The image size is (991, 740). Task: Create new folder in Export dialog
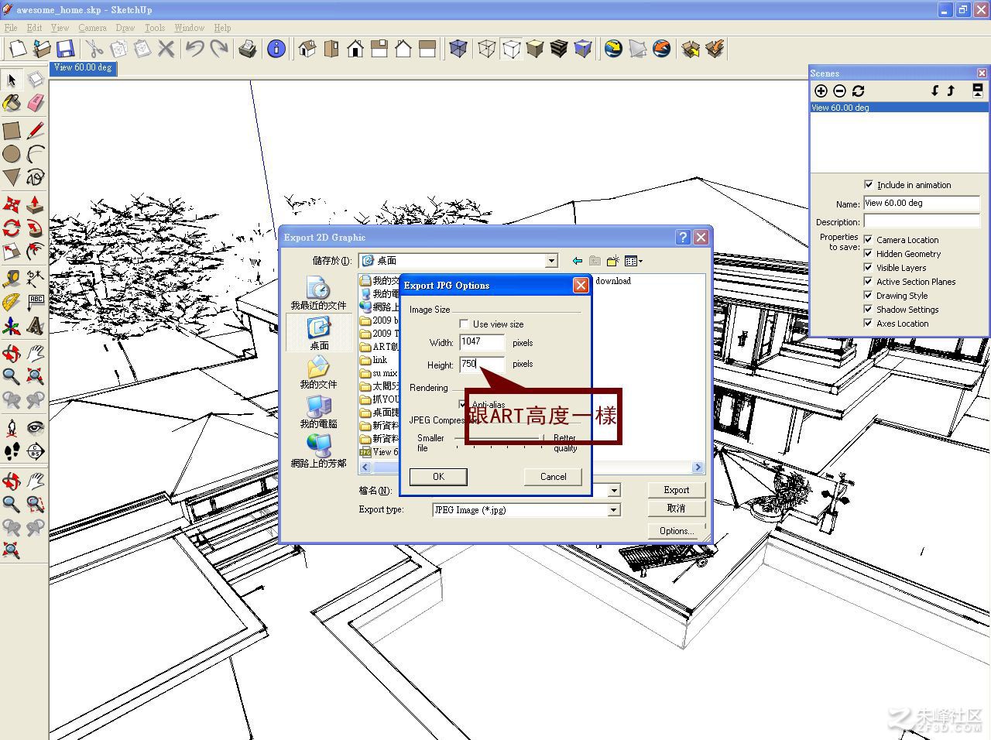tap(613, 261)
